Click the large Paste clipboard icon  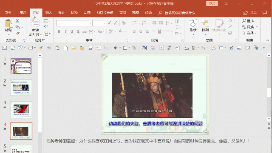[x=8, y=23]
